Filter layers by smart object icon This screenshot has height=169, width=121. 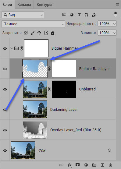tap(94, 15)
